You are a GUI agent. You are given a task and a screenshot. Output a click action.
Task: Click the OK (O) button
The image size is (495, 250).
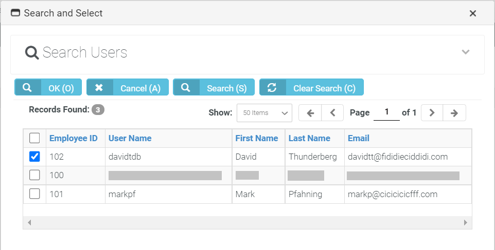pyautogui.click(x=48, y=87)
